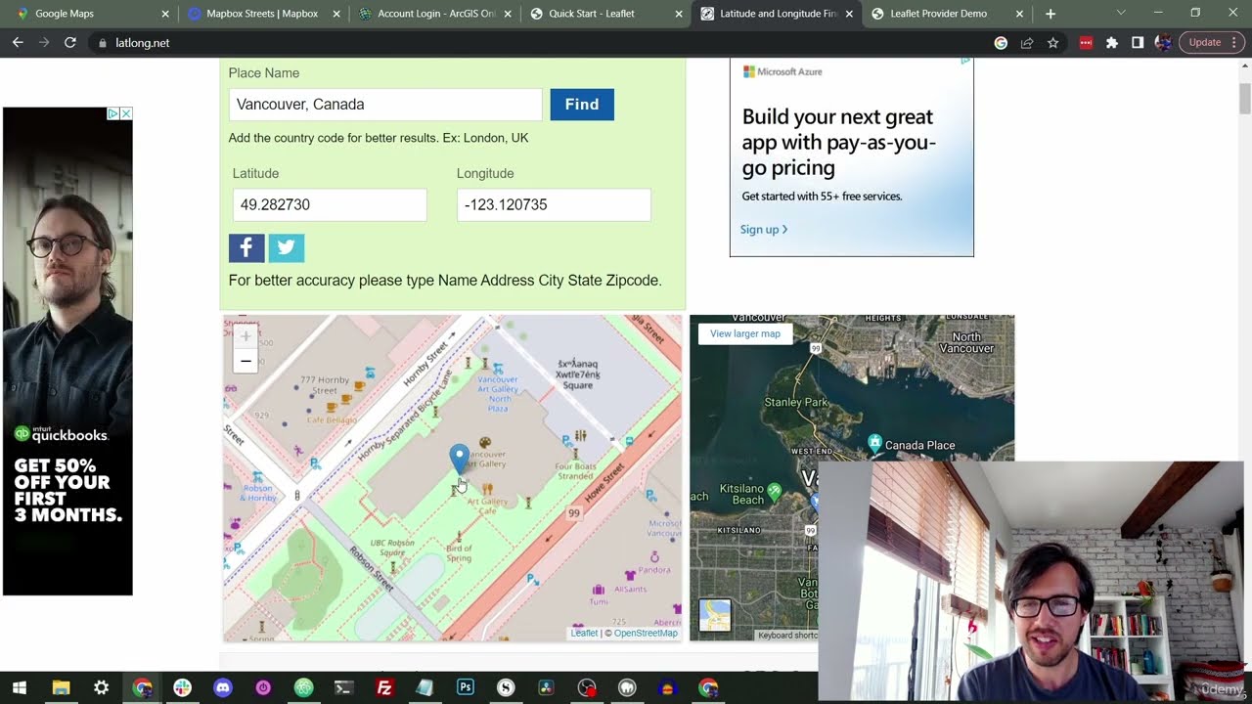Image resolution: width=1252 pixels, height=704 pixels.
Task: Close the Google Maps tab
Action: 165,14
